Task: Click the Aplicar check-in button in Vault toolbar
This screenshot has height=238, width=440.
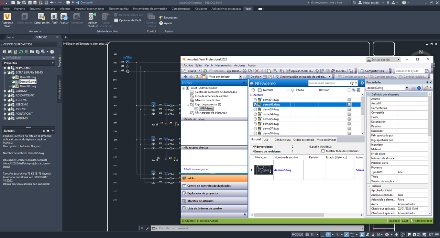Action: [299, 71]
